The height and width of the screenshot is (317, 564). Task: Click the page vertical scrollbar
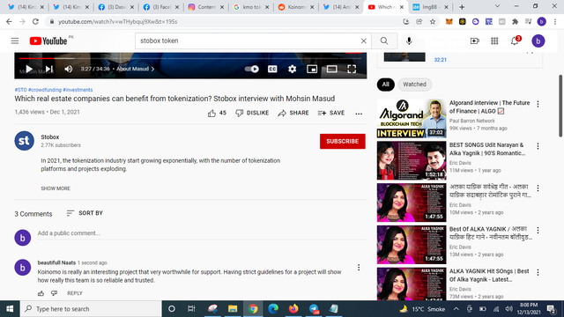pyautogui.click(x=560, y=106)
